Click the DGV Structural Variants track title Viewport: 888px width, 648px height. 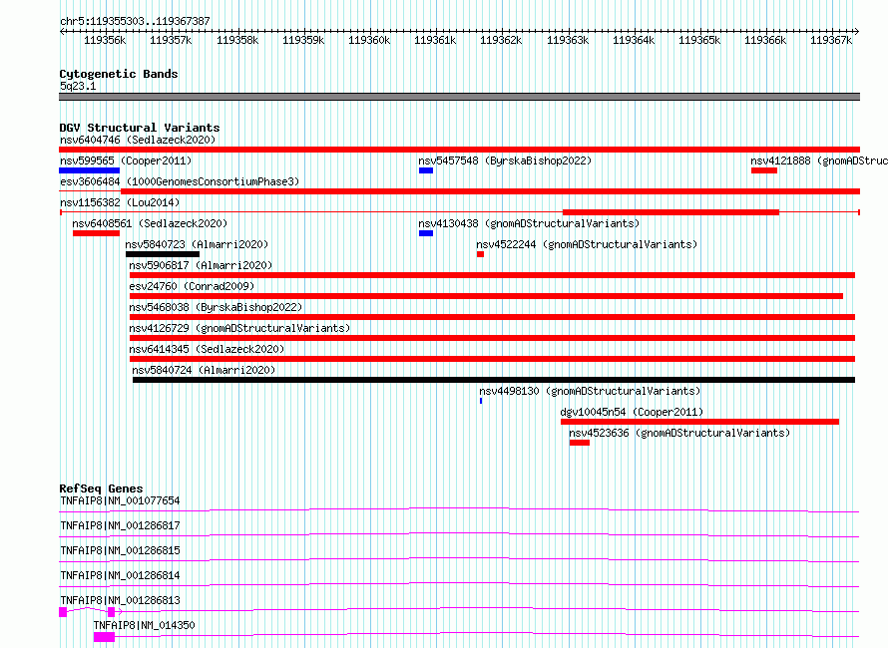(x=140, y=128)
